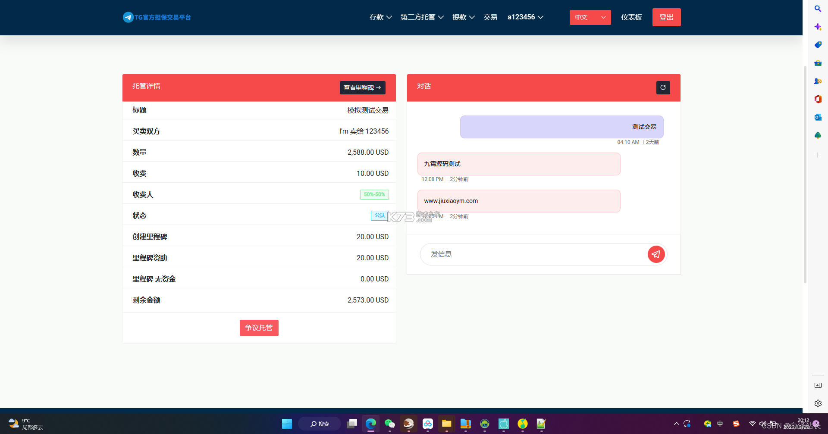Open Outlook icon in Edge sidebar

tap(818, 117)
